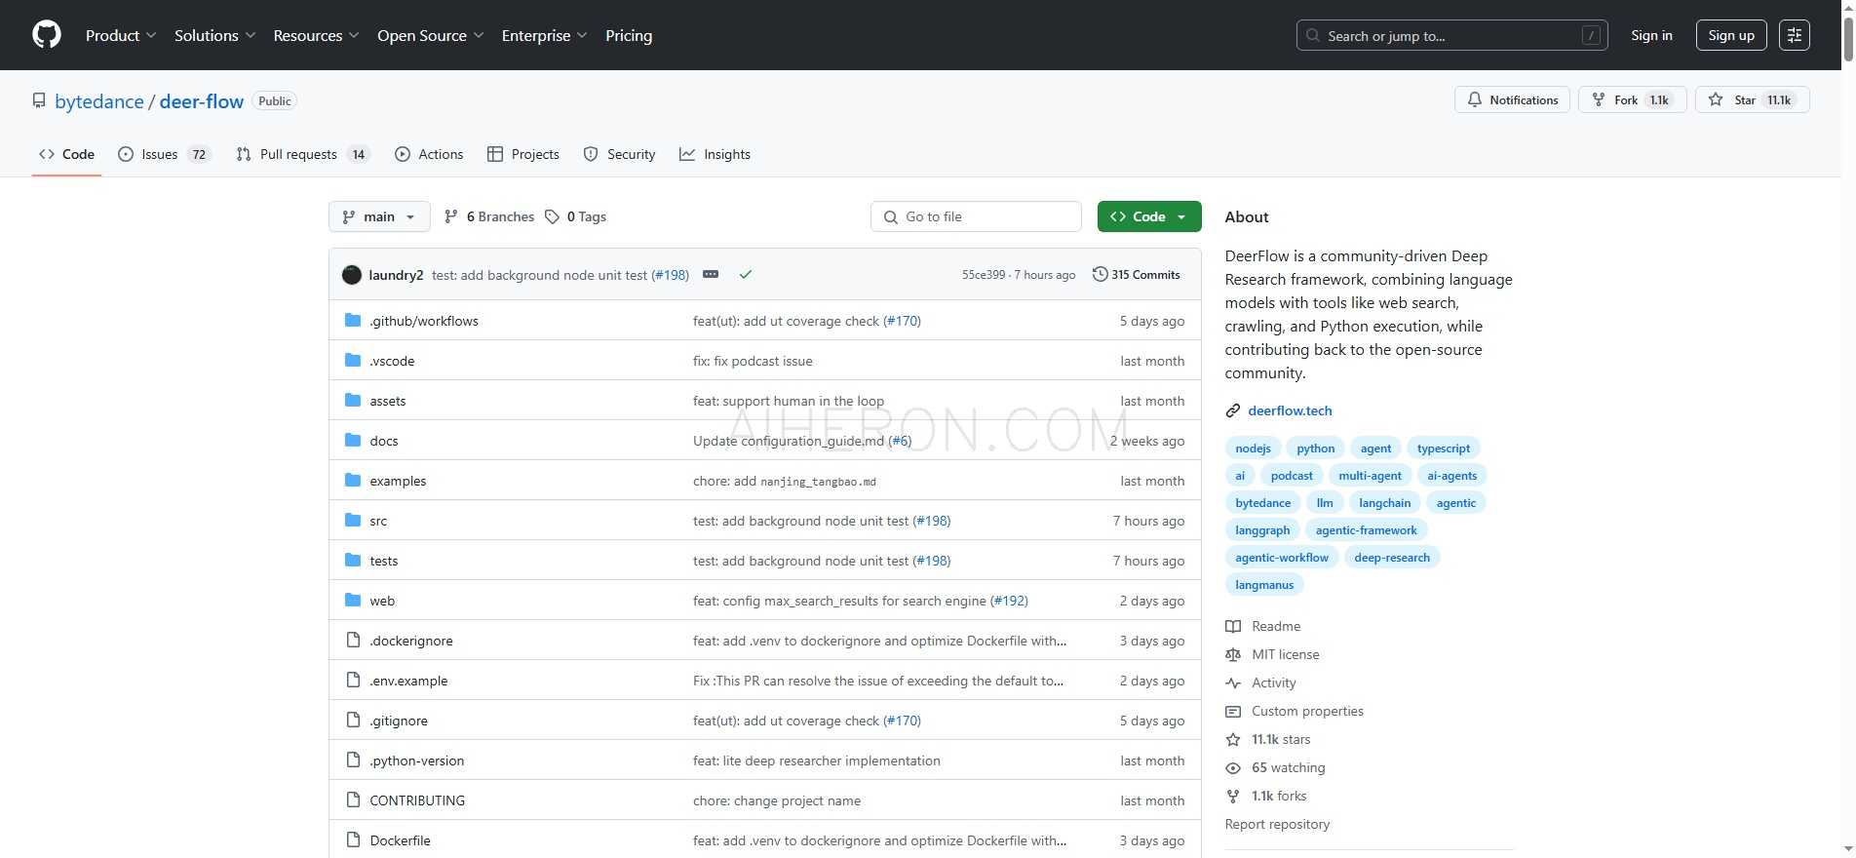Open the .dockerignore file
1856x858 pixels.
tap(411, 641)
